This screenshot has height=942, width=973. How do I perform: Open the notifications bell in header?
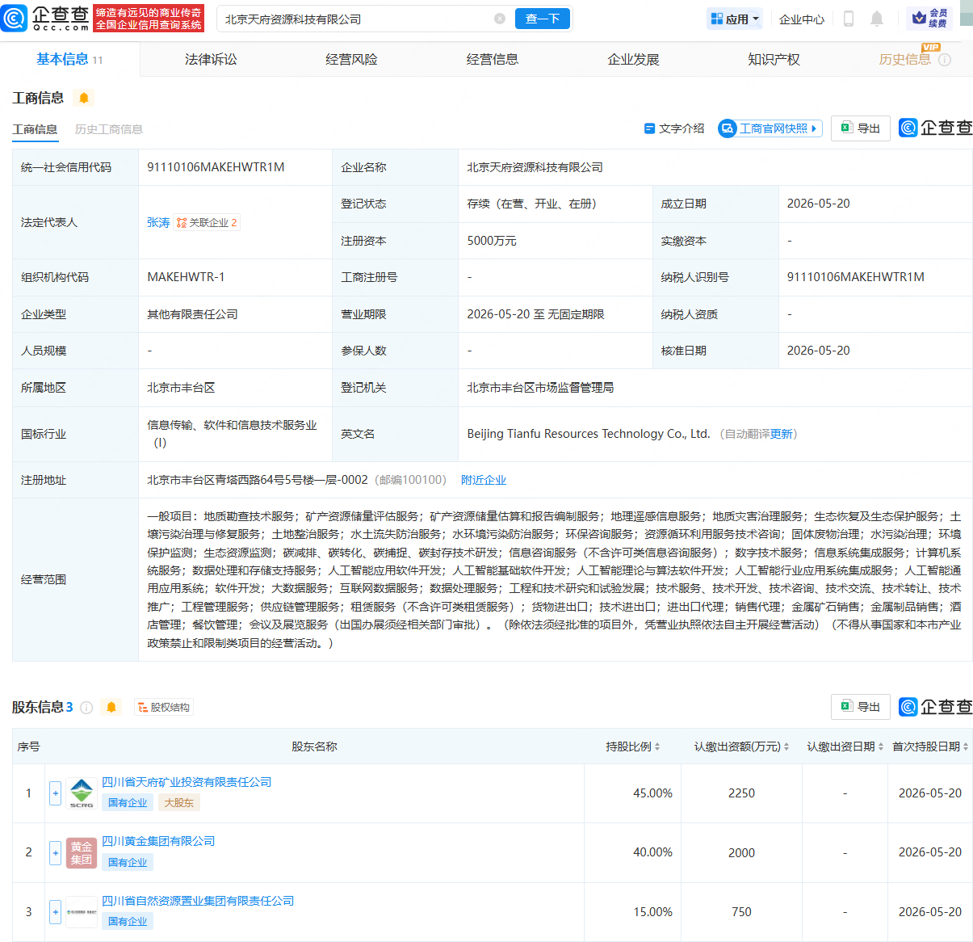(877, 19)
